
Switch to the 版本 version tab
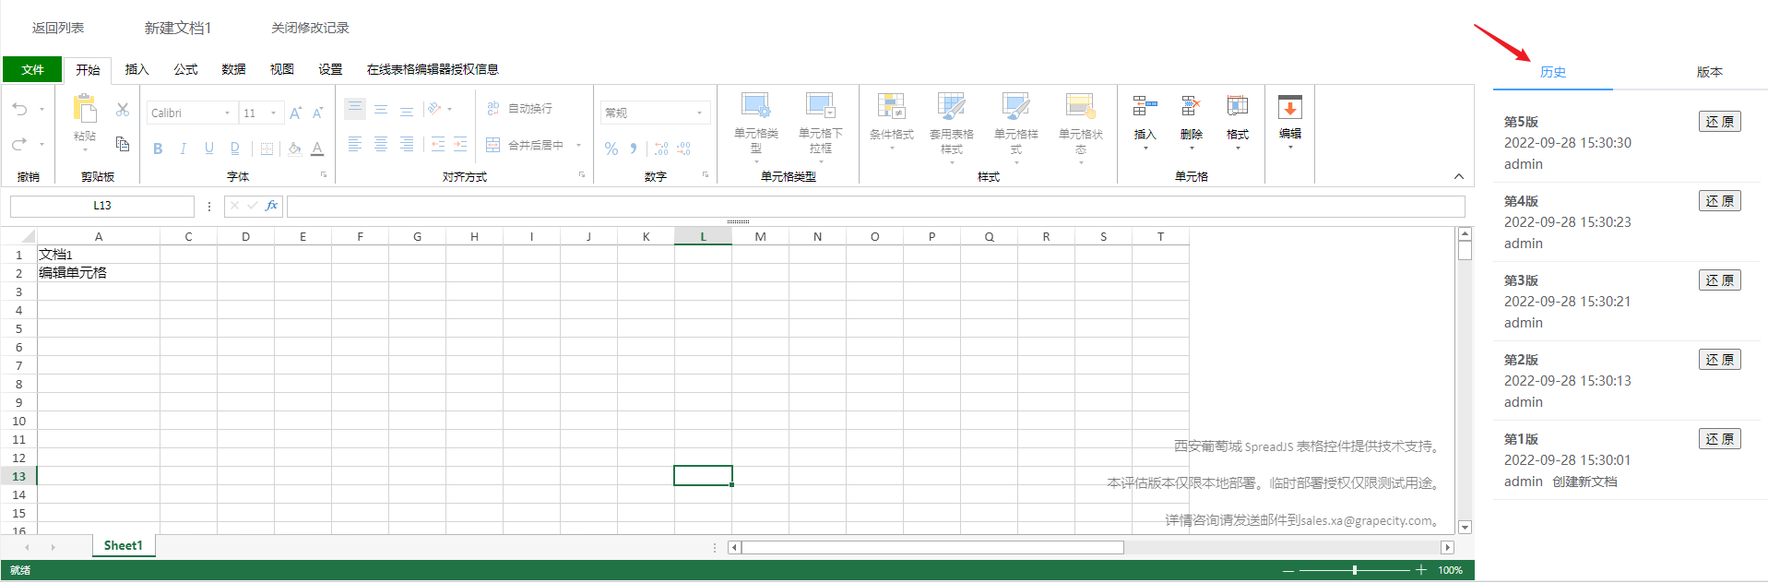1709,72
